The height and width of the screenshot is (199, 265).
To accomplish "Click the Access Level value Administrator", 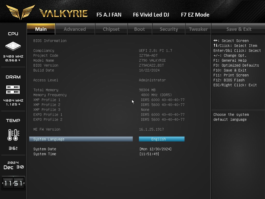I will (152, 80).
